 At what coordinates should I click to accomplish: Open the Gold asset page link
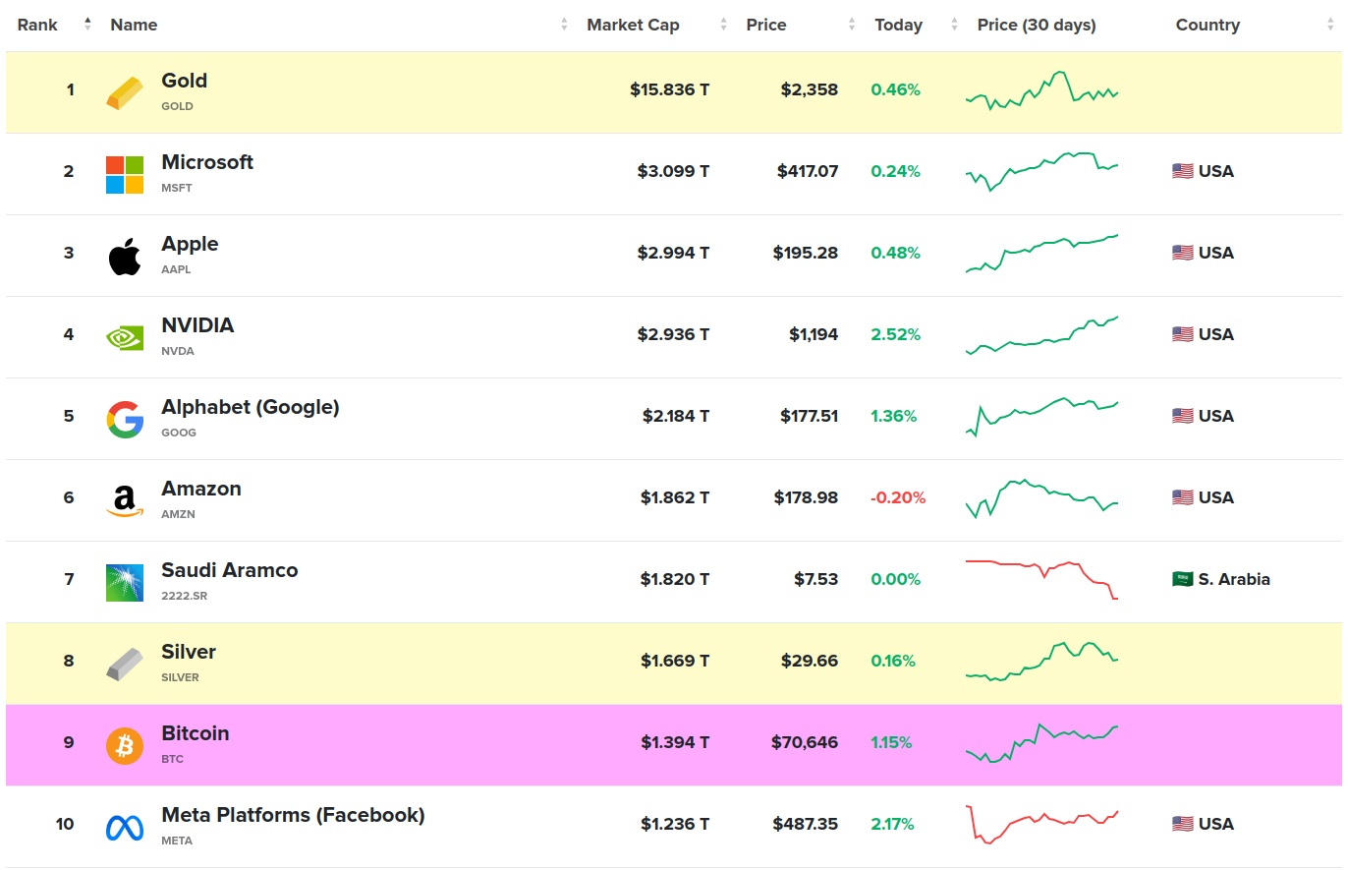pyautogui.click(x=184, y=81)
